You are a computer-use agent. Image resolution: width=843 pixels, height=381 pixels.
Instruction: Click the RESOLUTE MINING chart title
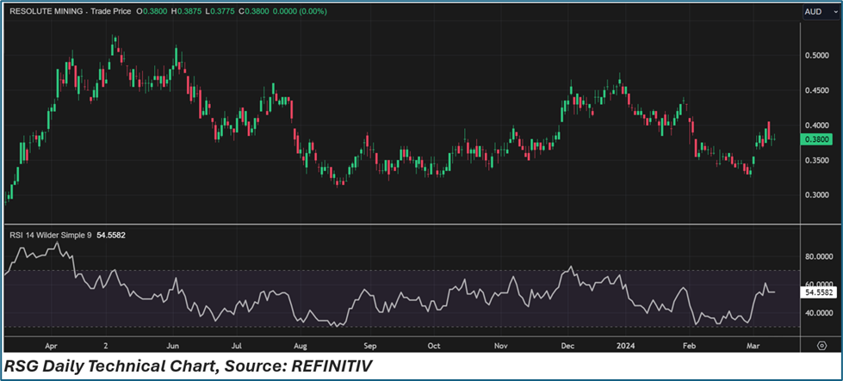click(x=51, y=11)
